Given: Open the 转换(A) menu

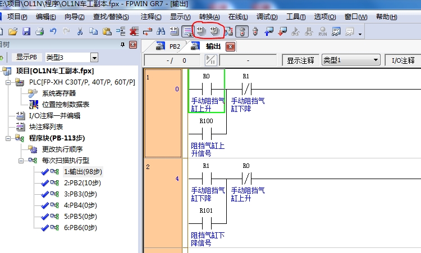Looking at the screenshot, I should [209, 17].
